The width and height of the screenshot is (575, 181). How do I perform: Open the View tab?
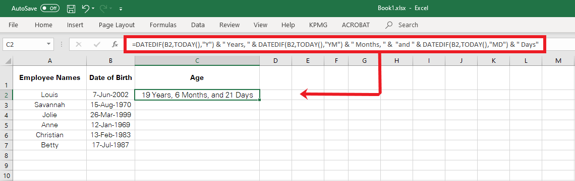point(260,25)
